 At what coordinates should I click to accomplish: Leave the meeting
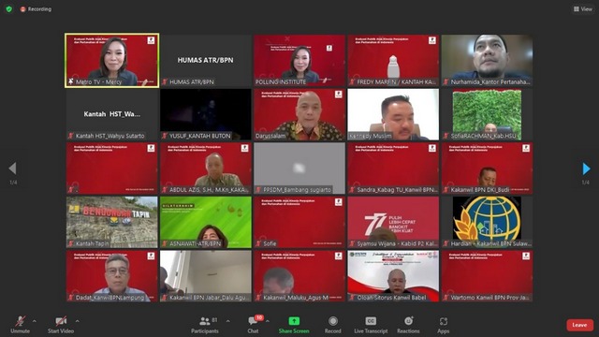point(579,325)
